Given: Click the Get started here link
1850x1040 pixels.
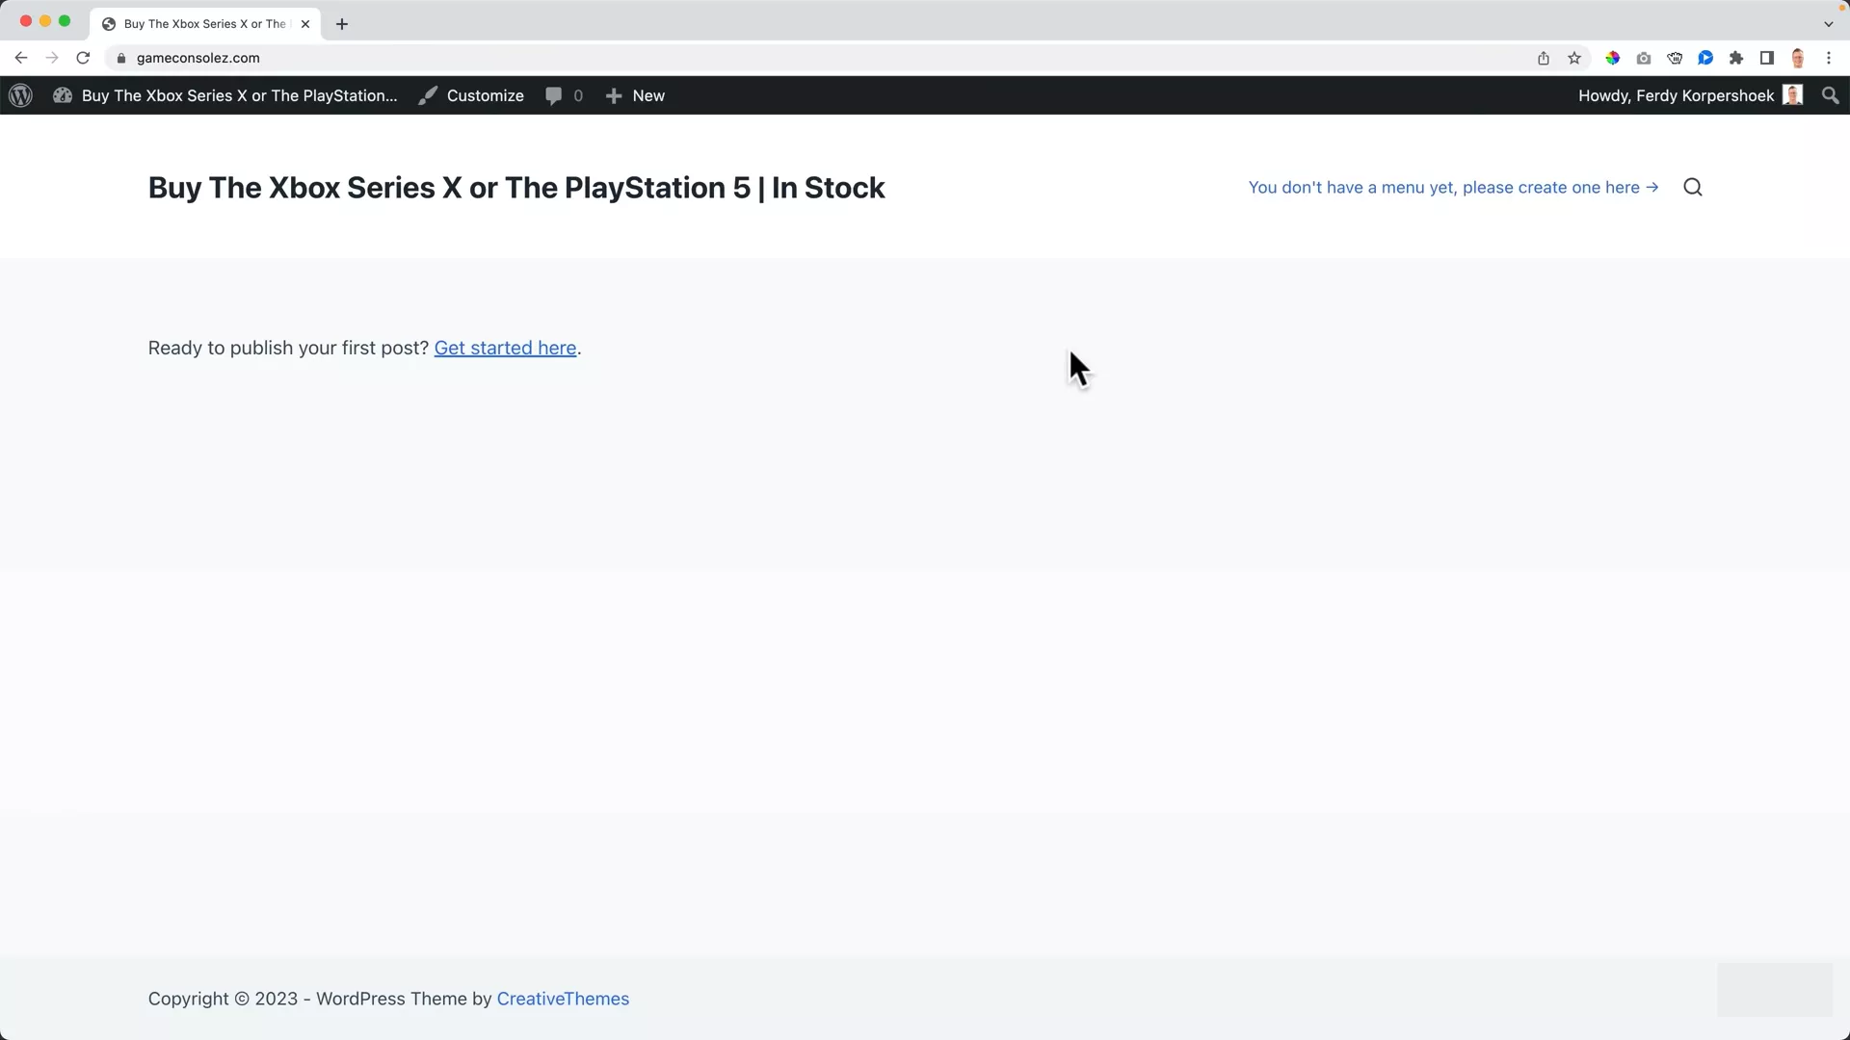Looking at the screenshot, I should tap(505, 348).
